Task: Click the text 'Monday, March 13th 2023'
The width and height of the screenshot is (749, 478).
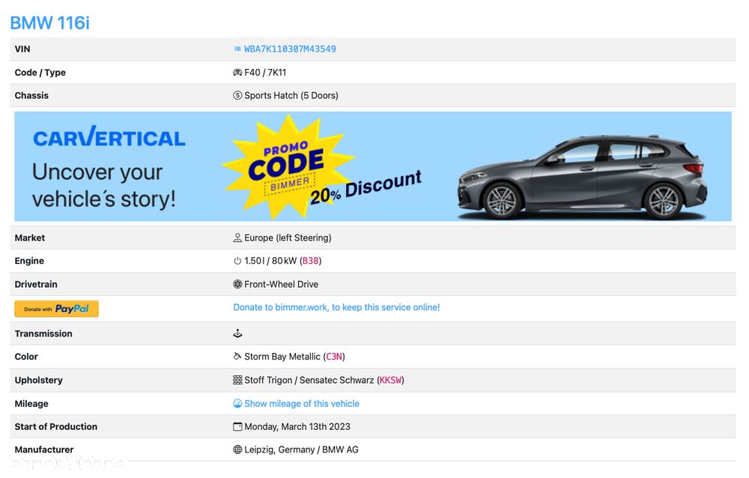Action: pos(297,426)
